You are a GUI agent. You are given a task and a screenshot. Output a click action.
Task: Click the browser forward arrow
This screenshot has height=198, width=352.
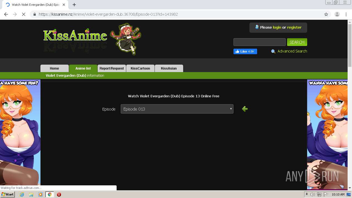pos(15,14)
